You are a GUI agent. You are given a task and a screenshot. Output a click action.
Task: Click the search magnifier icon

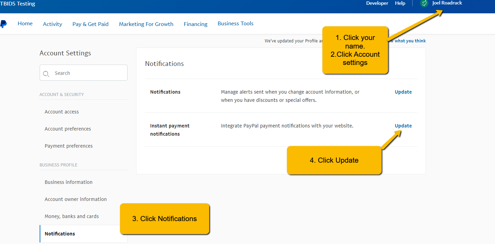[x=46, y=73]
